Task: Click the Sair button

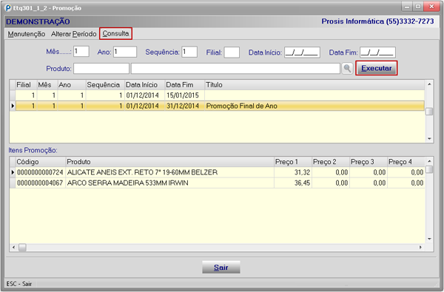Action: click(221, 268)
